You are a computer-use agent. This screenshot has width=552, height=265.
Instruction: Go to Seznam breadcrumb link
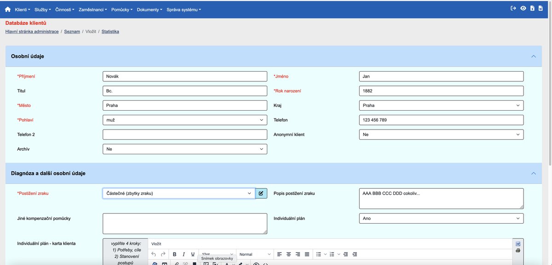click(x=72, y=32)
